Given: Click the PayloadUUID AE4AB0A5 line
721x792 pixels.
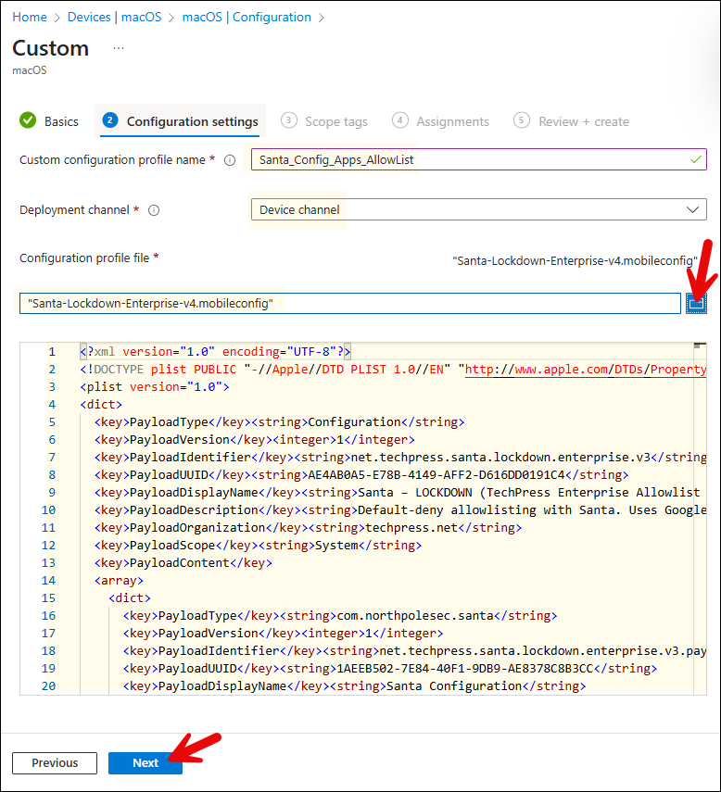Looking at the screenshot, I should click(x=361, y=475).
